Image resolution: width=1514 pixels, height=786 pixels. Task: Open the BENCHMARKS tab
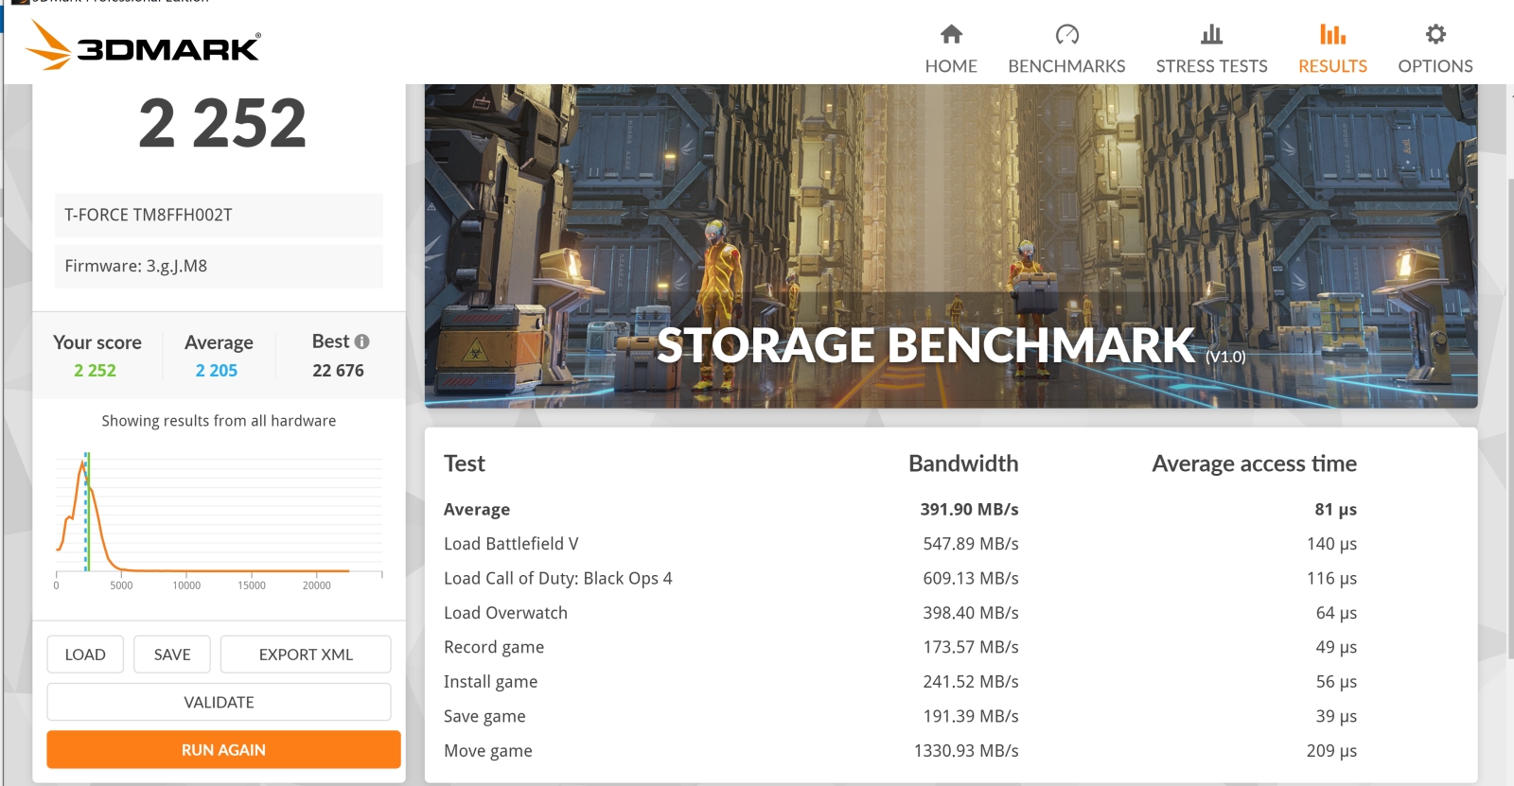point(1066,66)
